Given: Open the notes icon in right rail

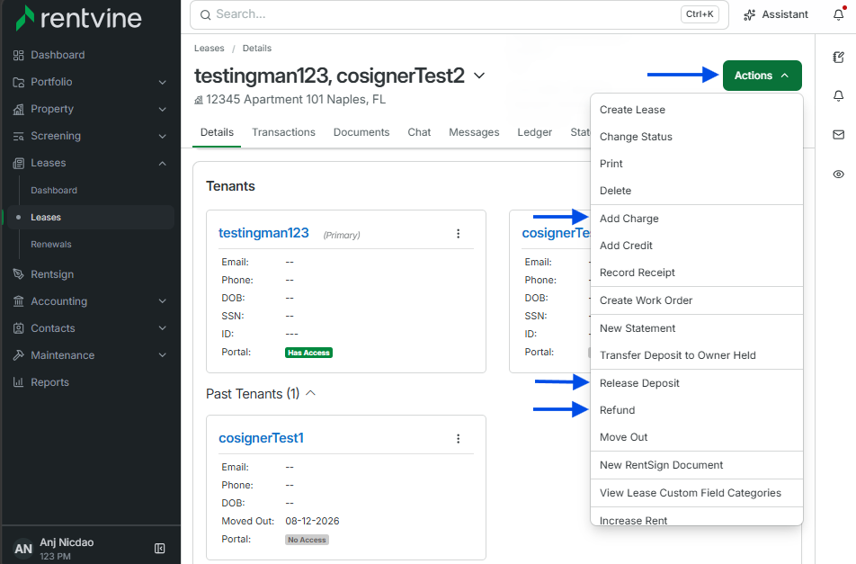Looking at the screenshot, I should pyautogui.click(x=839, y=58).
